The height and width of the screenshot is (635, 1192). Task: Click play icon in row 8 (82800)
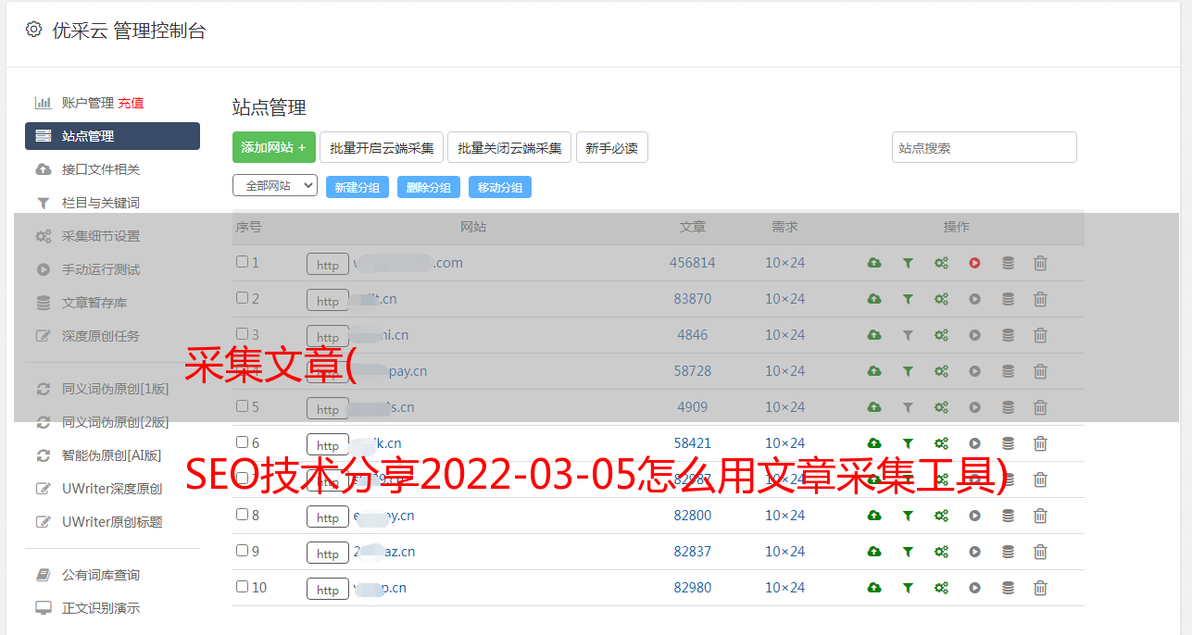[x=974, y=516]
